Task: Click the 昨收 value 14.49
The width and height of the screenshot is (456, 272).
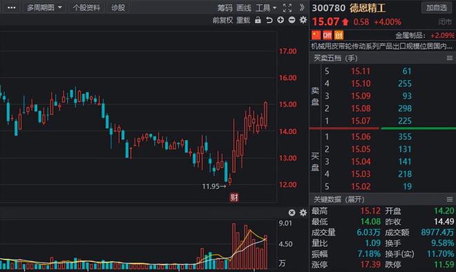Action: coord(444,222)
